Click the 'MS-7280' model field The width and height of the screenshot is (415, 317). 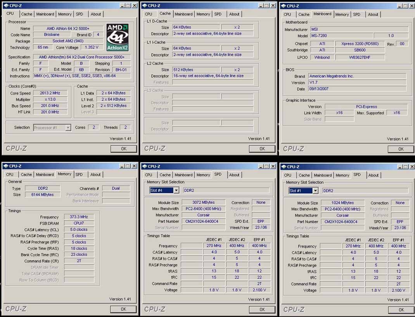[x=342, y=35]
